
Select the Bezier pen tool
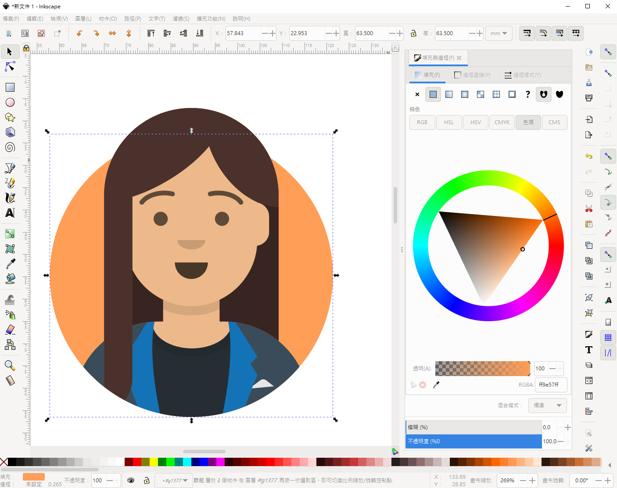coord(10,168)
